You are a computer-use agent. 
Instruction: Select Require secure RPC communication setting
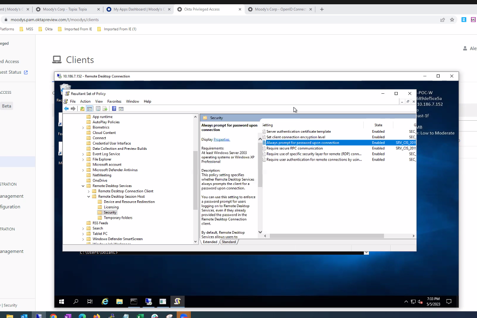point(294,148)
